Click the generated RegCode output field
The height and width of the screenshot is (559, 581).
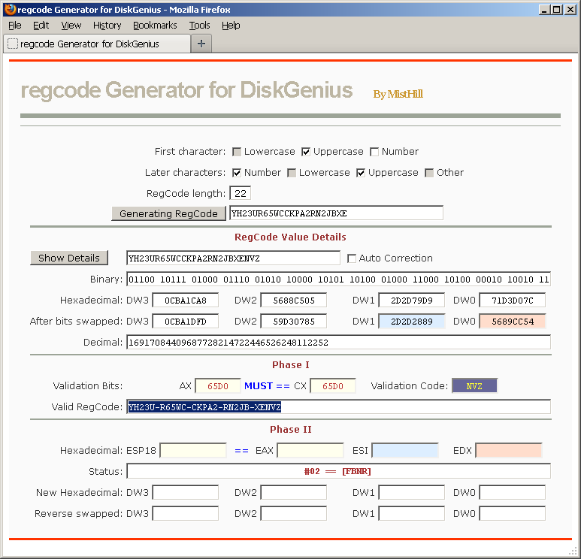pyautogui.click(x=336, y=213)
